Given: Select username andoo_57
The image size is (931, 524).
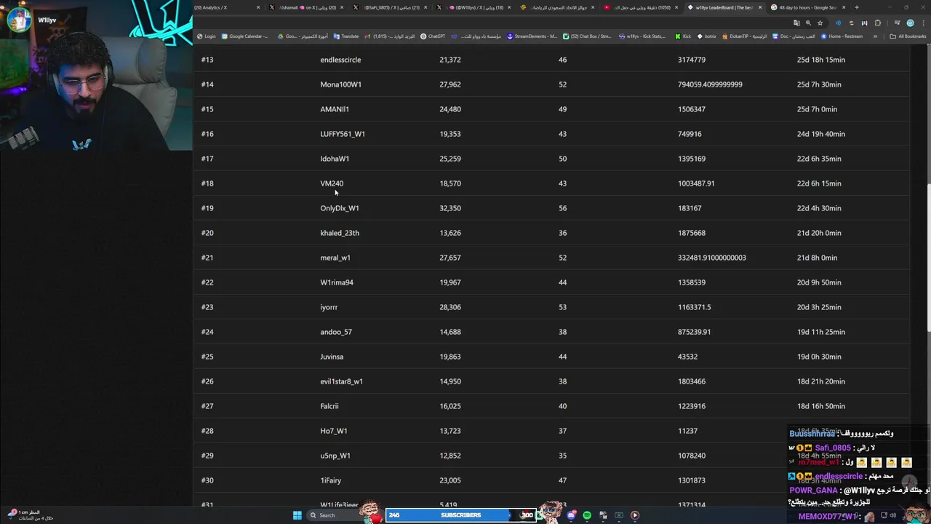Looking at the screenshot, I should (336, 332).
